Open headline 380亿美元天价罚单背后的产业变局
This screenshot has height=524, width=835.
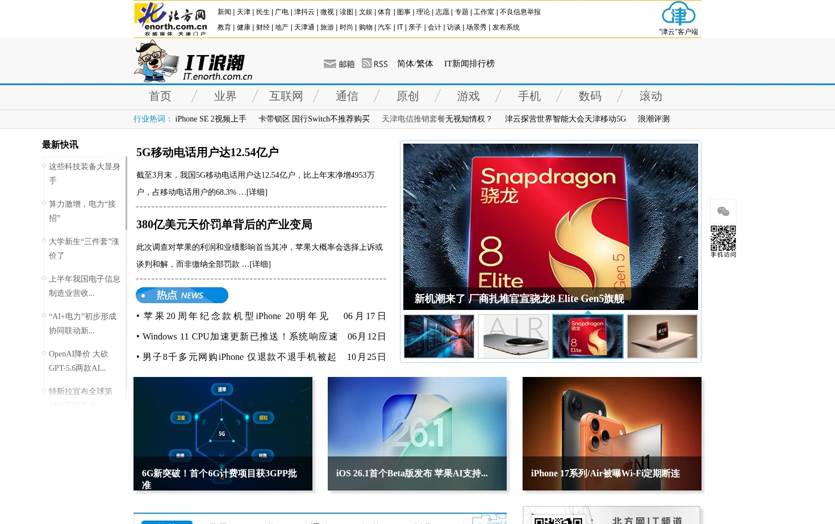coord(224,224)
